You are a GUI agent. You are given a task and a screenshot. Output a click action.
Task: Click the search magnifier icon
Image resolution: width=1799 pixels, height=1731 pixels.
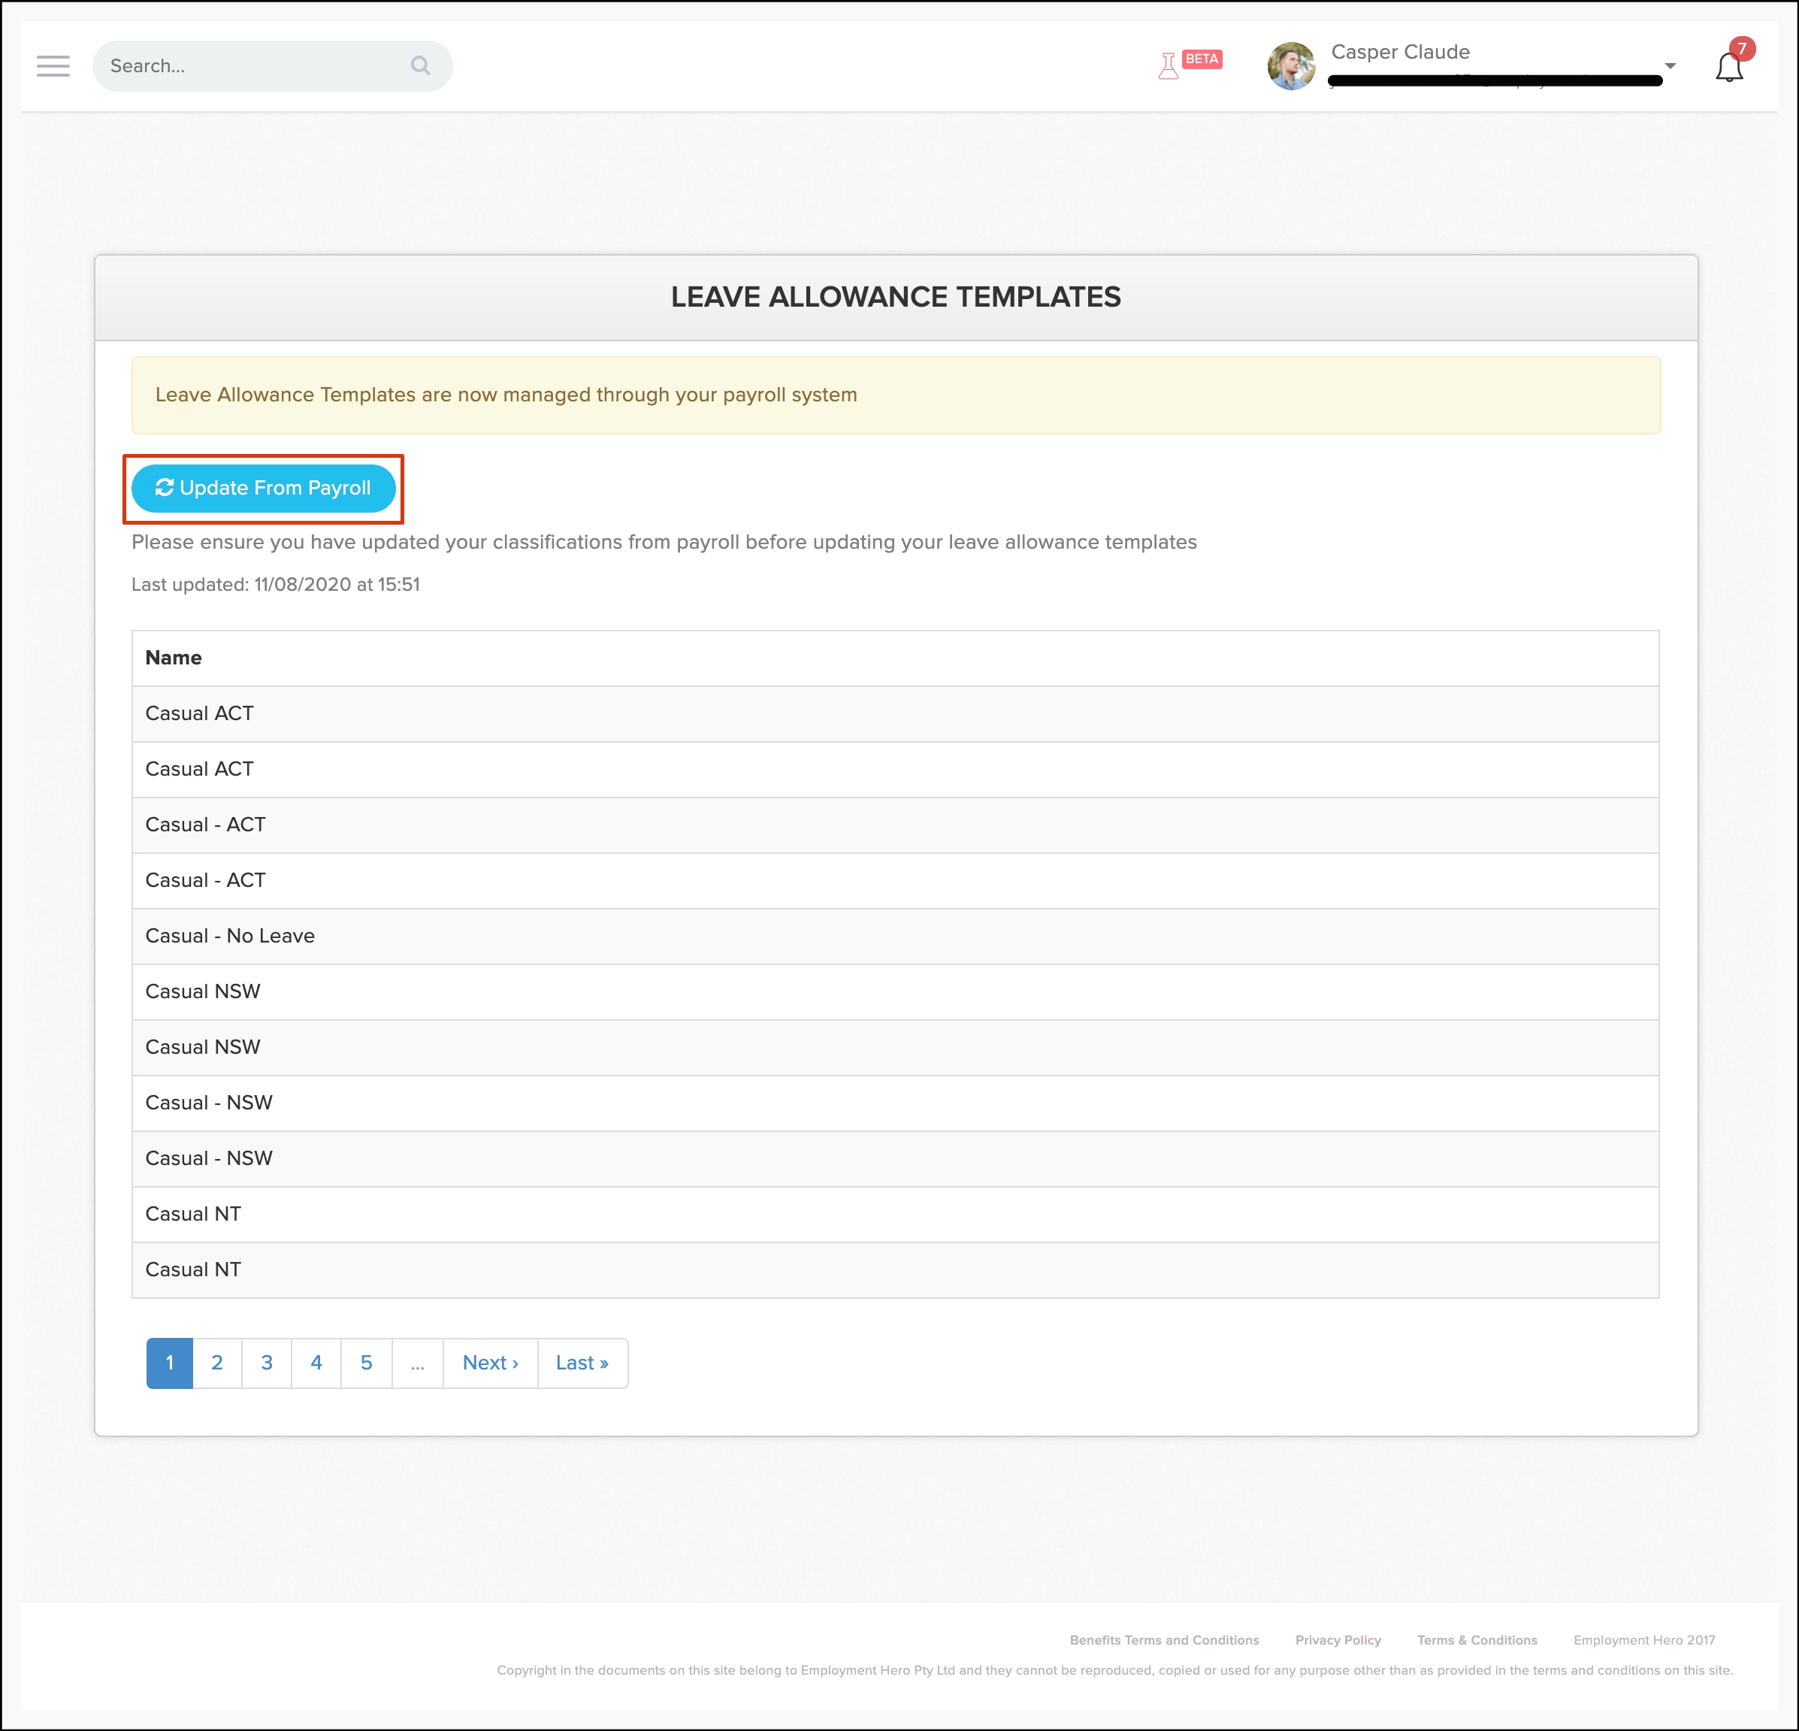420,66
